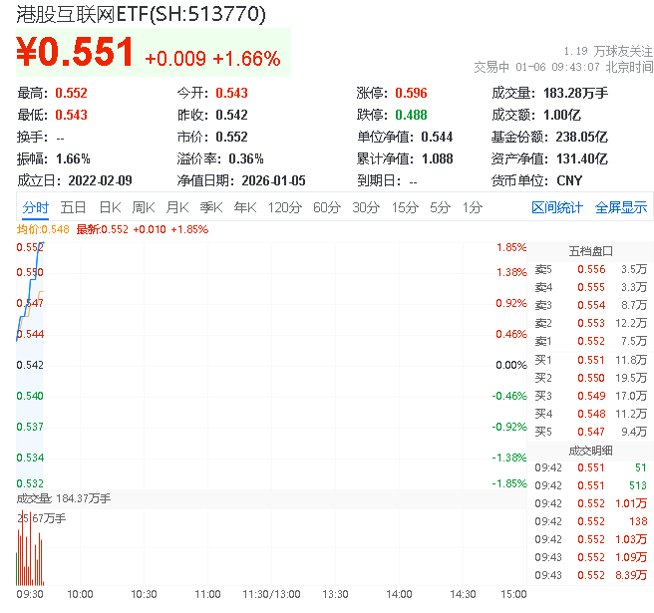Image resolution: width=654 pixels, height=613 pixels.
Task: Choose the 60分 interval tab
Action: (x=326, y=207)
